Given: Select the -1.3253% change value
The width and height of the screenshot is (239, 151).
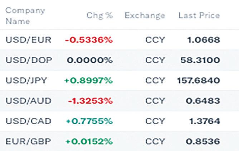Looking at the screenshot, I should (x=91, y=101).
